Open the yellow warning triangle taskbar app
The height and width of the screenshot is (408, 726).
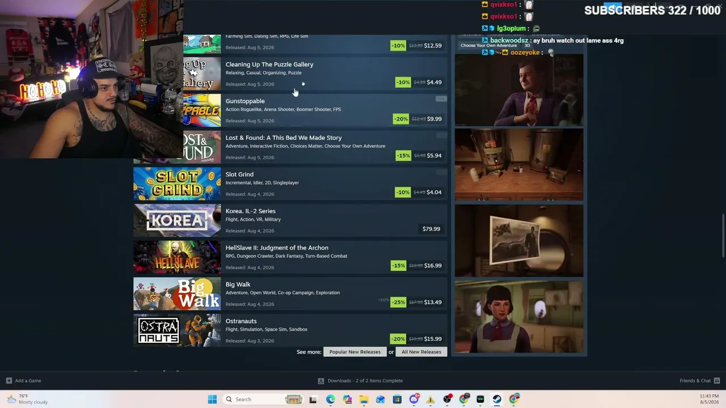430,399
